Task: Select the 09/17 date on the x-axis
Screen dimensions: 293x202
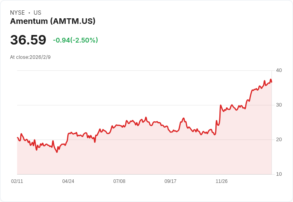Action: (170, 181)
